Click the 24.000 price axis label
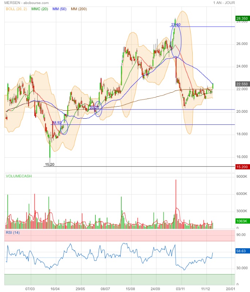The image size is (250, 292). point(242,66)
